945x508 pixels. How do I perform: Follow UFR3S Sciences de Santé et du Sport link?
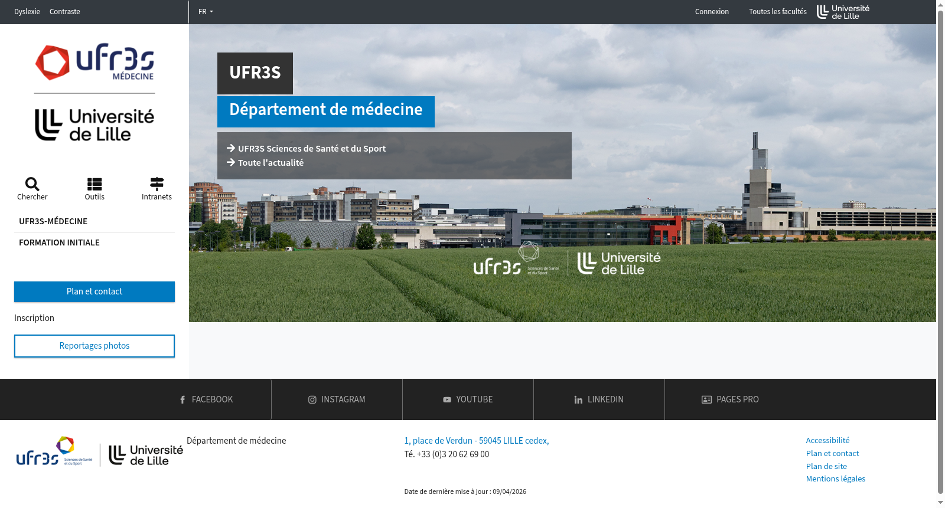[x=306, y=149]
